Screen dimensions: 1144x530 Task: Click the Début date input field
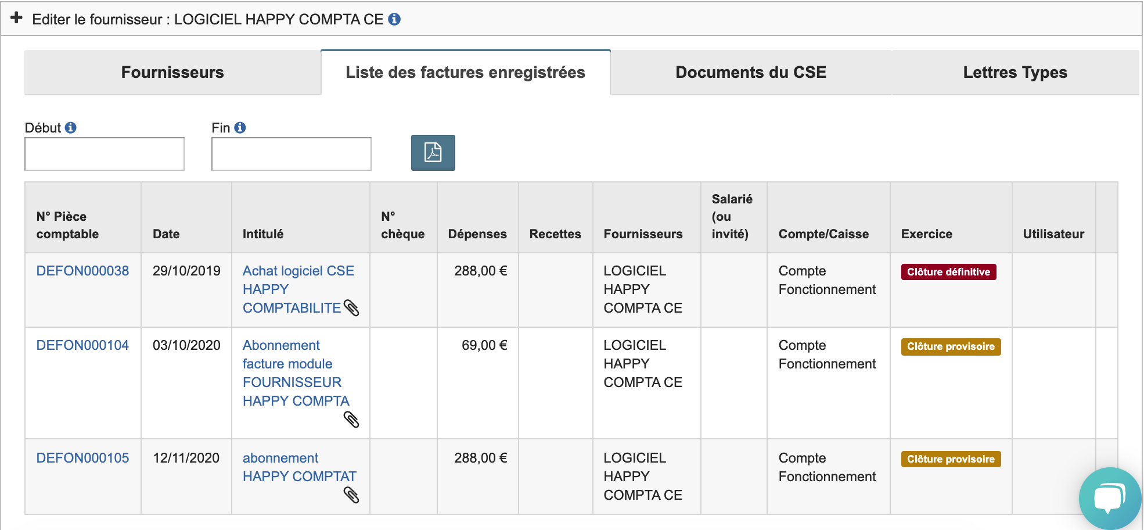click(105, 154)
